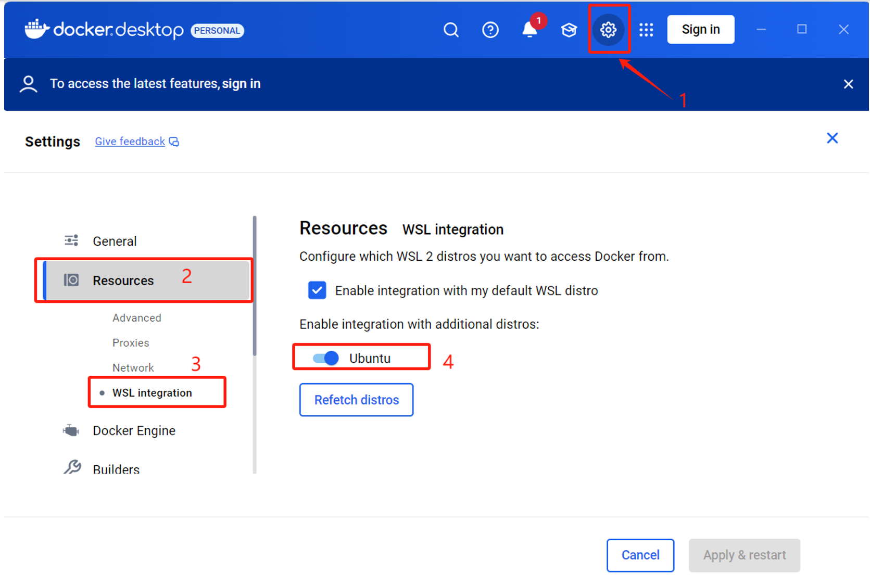Go to the Advanced resources subsection
This screenshot has width=870, height=586.
click(x=137, y=318)
